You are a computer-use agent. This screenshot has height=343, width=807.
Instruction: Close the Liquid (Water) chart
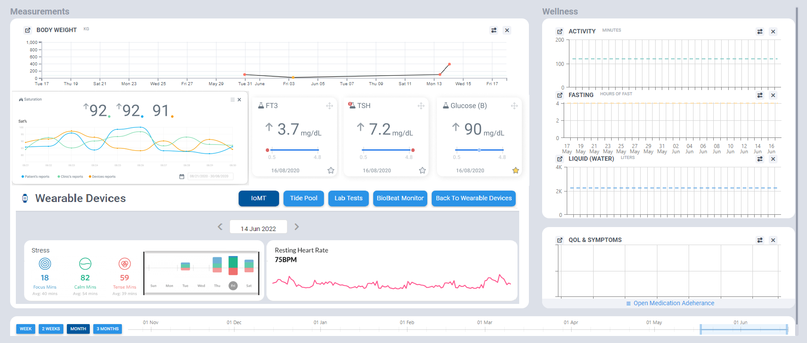[x=773, y=159]
